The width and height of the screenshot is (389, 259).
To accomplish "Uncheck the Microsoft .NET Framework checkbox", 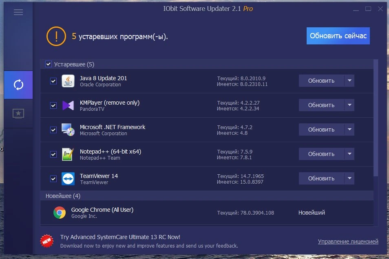I will pos(53,130).
